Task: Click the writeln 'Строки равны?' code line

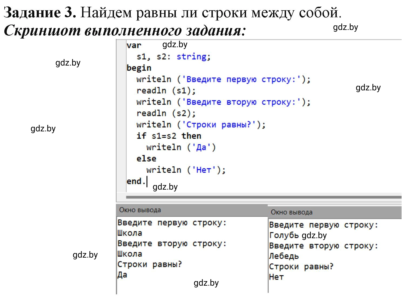Action: coord(201,125)
